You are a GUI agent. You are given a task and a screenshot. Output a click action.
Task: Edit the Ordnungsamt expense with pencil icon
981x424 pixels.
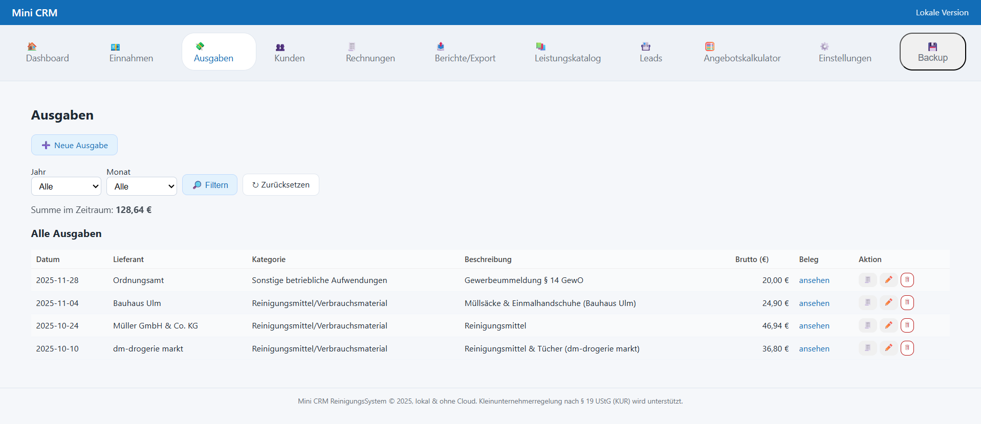pos(888,280)
